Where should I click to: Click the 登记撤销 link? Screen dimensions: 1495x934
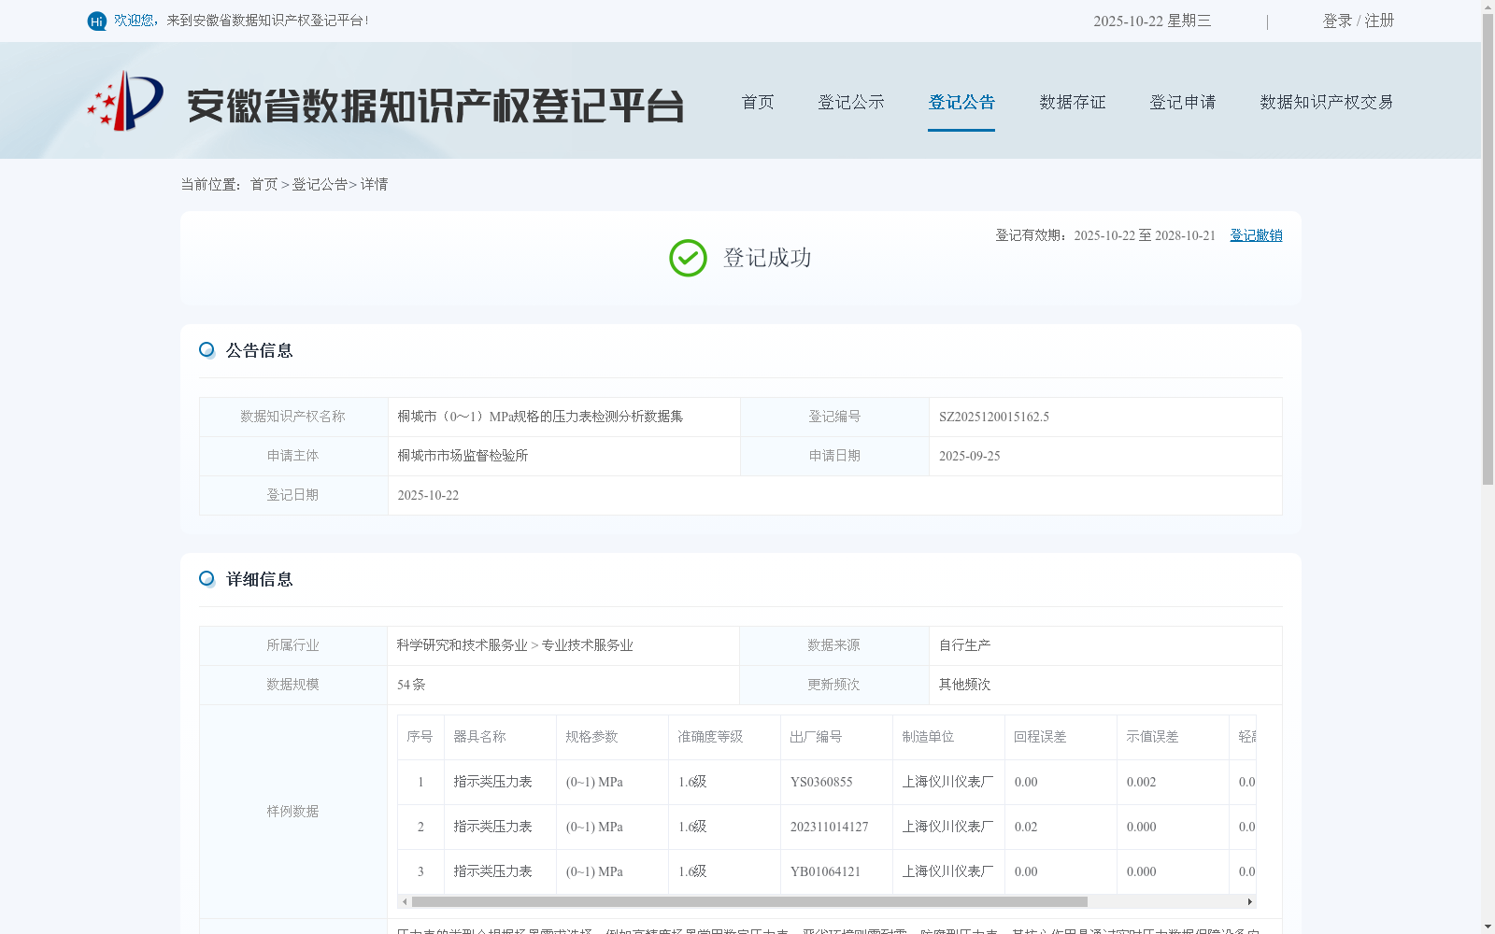coord(1256,235)
